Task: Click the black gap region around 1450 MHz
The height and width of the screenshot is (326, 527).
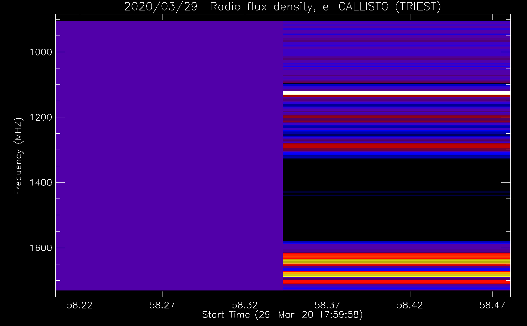Action: click(396, 200)
